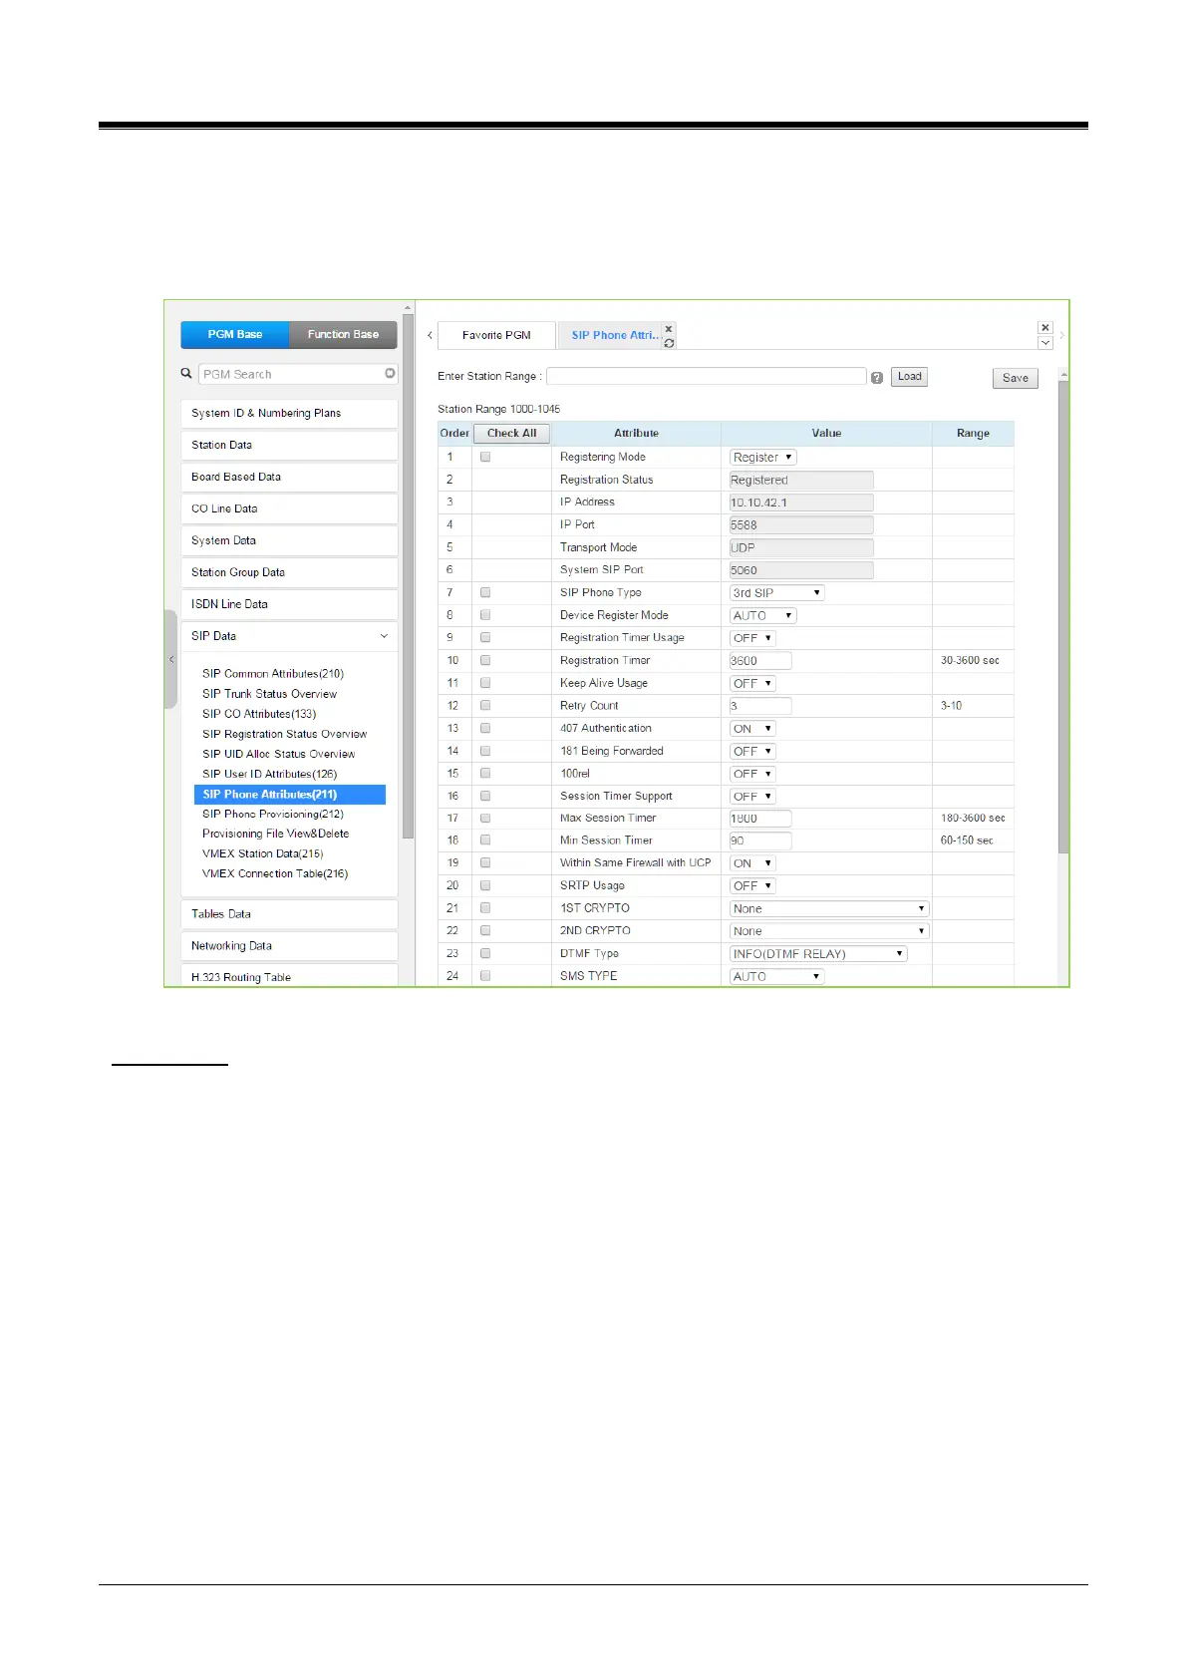Open System ID & Numbering Plans
The height and width of the screenshot is (1679, 1187).
tap(289, 413)
